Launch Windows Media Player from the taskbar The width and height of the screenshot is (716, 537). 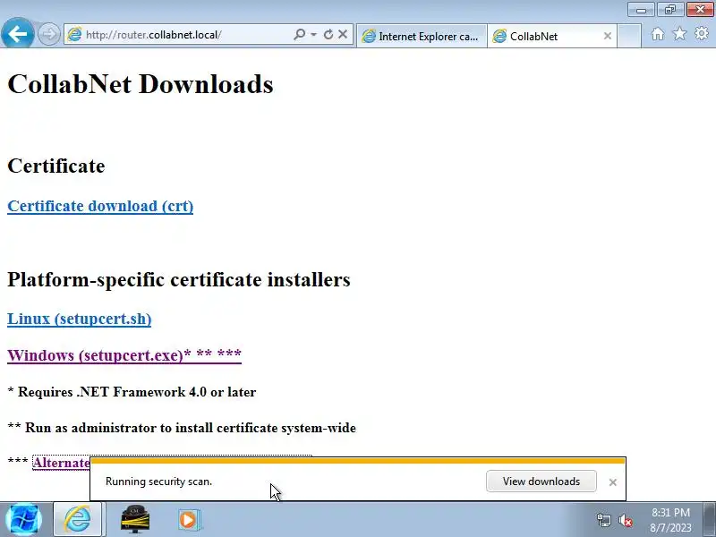188,520
